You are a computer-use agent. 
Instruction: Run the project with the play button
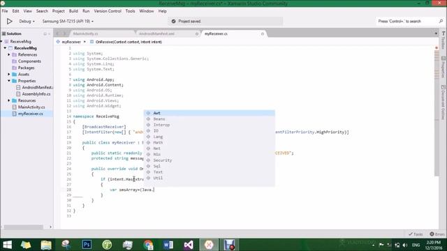(x=9, y=22)
